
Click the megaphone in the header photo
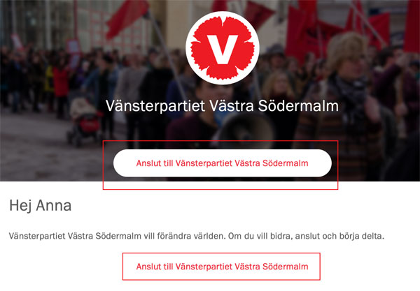click(x=245, y=130)
